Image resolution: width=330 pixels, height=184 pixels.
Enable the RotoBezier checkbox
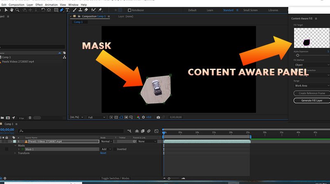(x=129, y=10)
